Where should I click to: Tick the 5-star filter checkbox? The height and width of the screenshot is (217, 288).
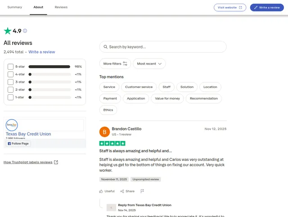pos(10,66)
